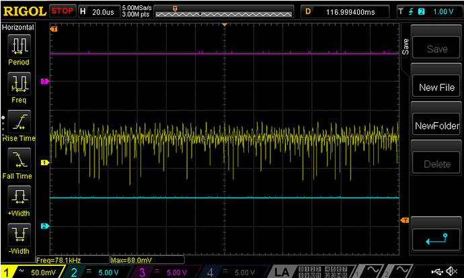Screen dimensions: 464x278
Task: Select channel 3 5.00 V tab
Action: point(166,272)
